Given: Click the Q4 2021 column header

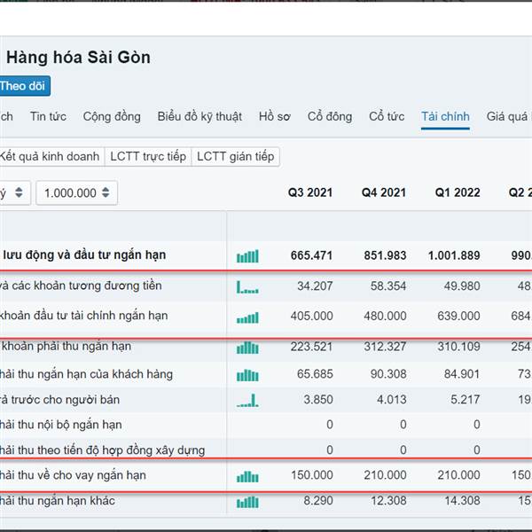Looking at the screenshot, I should point(384,192).
